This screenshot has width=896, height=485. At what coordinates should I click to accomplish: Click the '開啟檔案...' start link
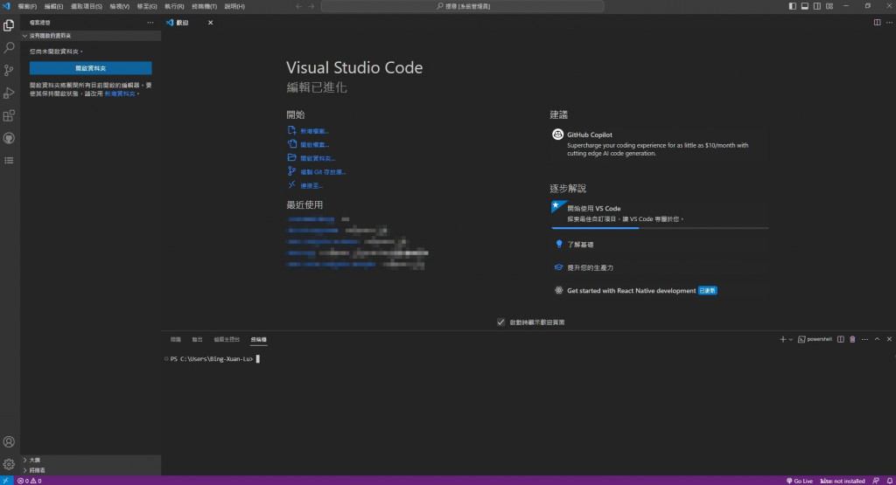(314, 145)
